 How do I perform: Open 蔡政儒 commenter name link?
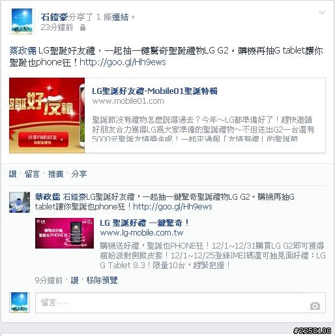click(x=48, y=197)
